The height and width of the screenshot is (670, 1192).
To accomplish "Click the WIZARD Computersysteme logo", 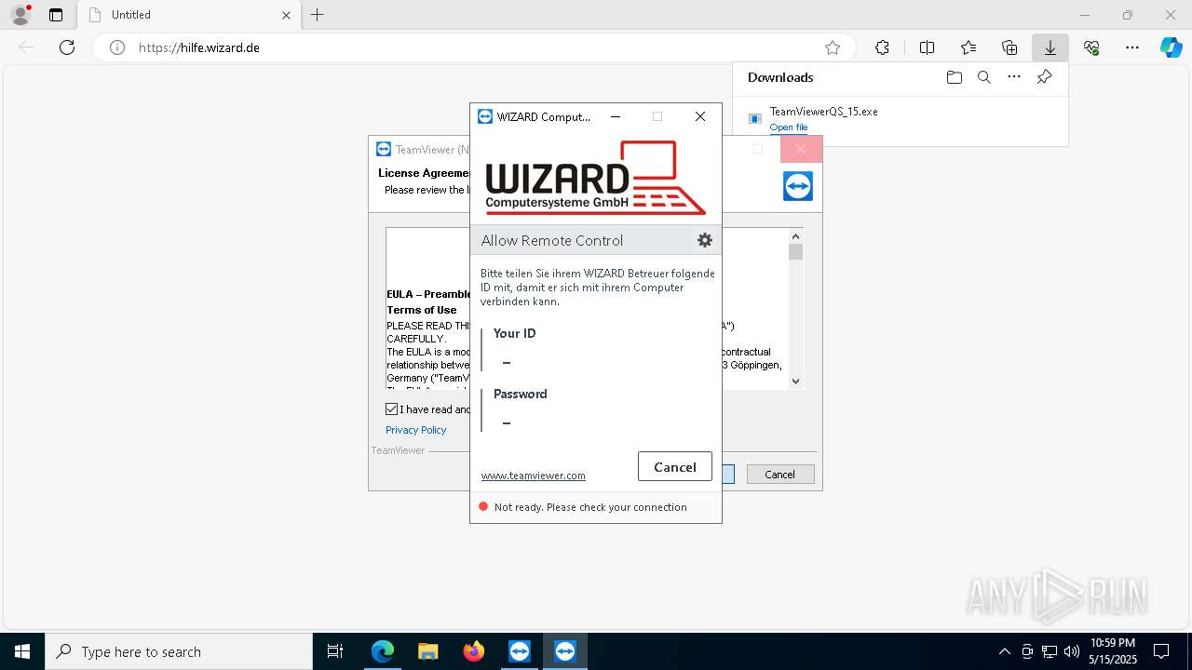I will point(596,178).
